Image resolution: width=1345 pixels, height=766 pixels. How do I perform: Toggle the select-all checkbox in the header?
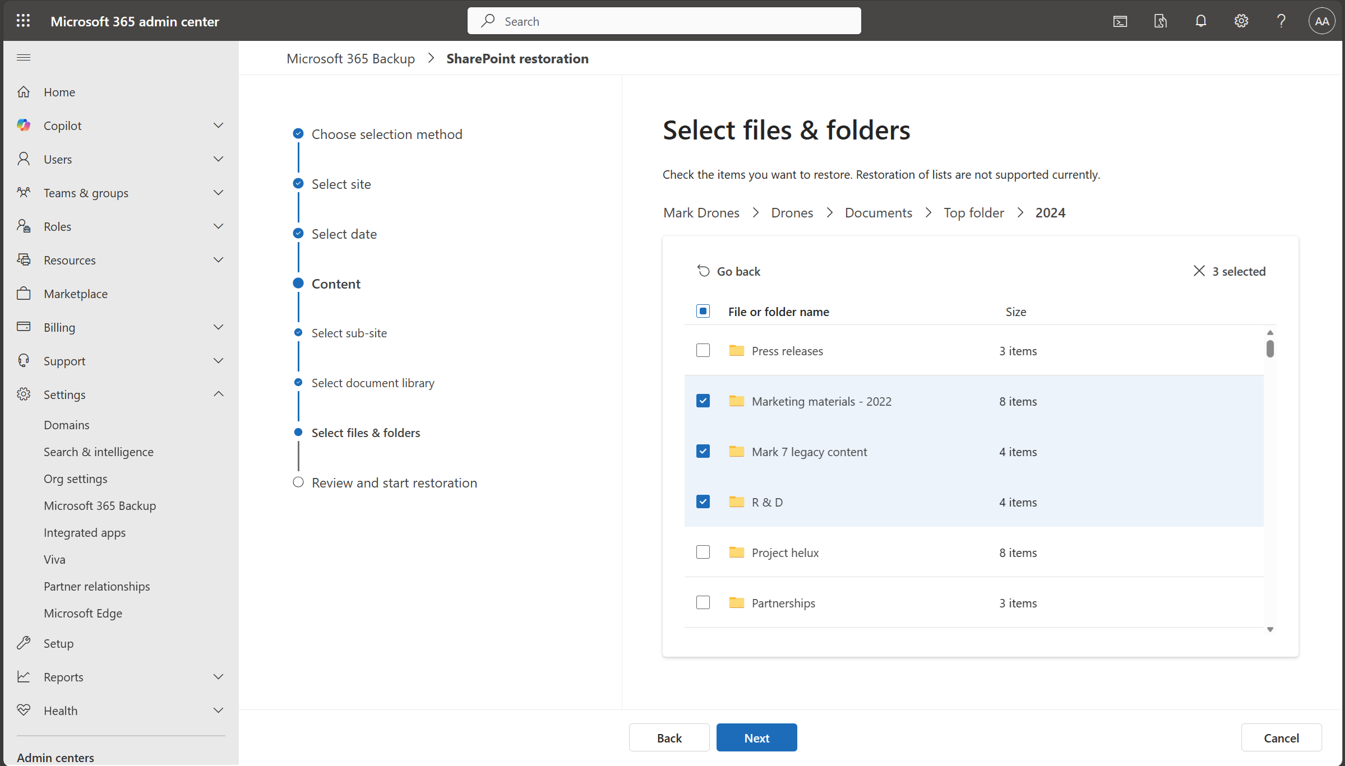[702, 311]
